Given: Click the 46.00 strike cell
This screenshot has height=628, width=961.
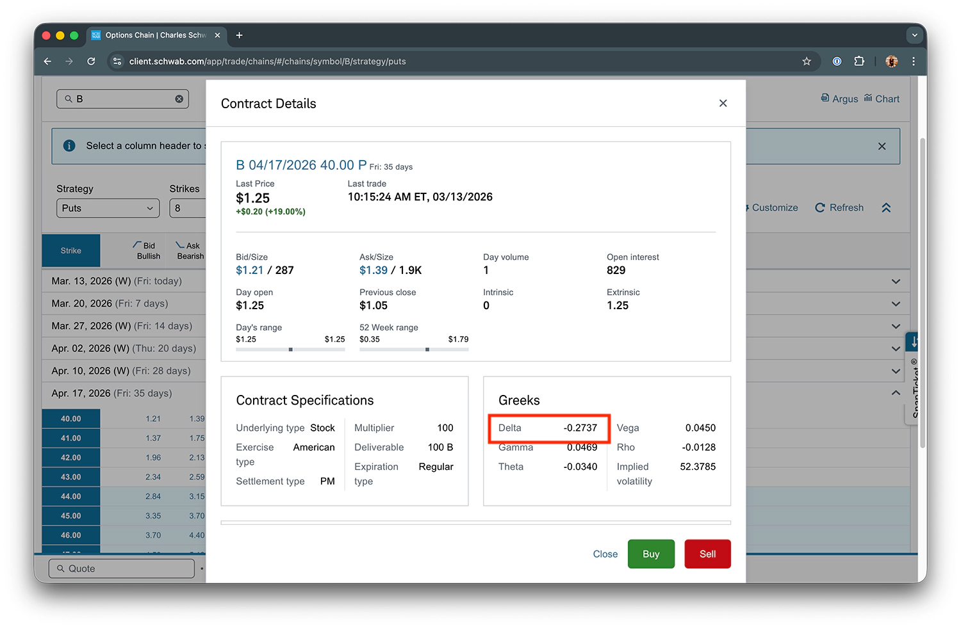Looking at the screenshot, I should (x=71, y=535).
